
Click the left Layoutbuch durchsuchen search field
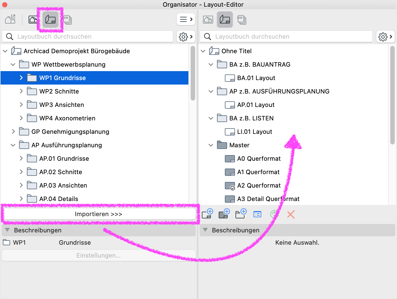click(x=87, y=37)
